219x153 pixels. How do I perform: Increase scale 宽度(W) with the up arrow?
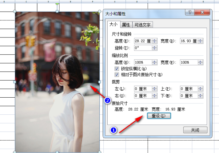[x=200, y=61]
